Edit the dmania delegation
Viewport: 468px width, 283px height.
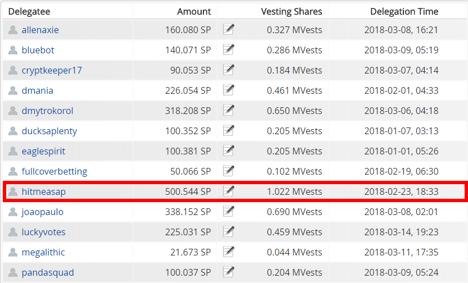coord(228,90)
